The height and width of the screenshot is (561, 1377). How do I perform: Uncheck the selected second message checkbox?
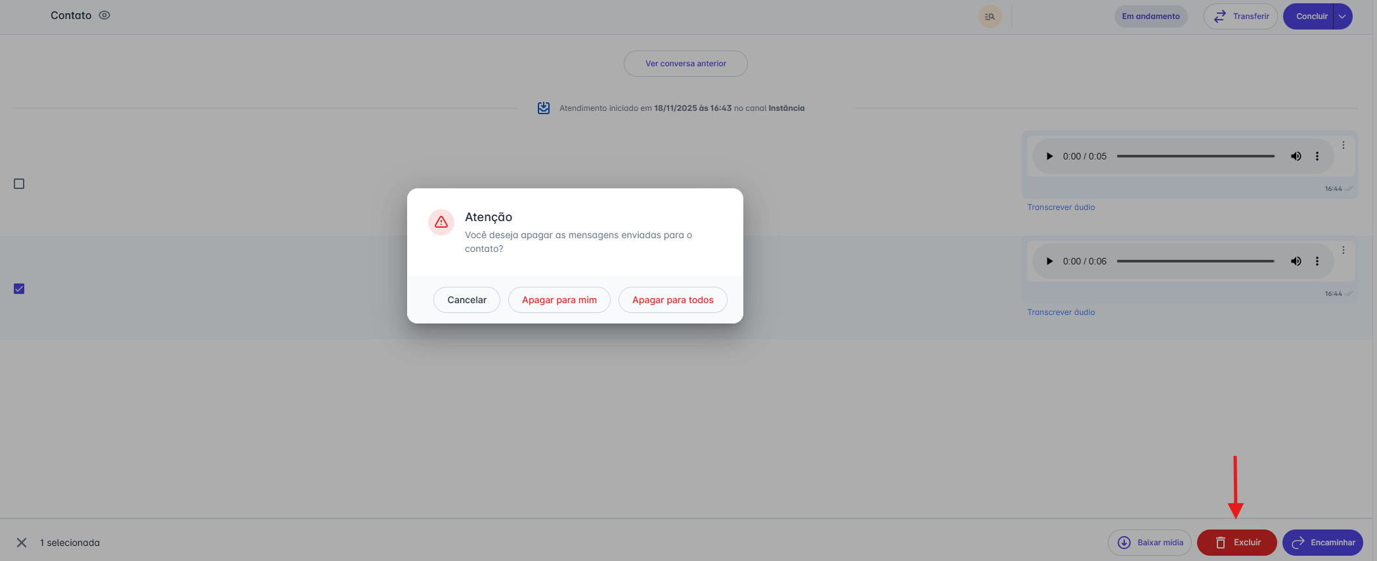(19, 289)
